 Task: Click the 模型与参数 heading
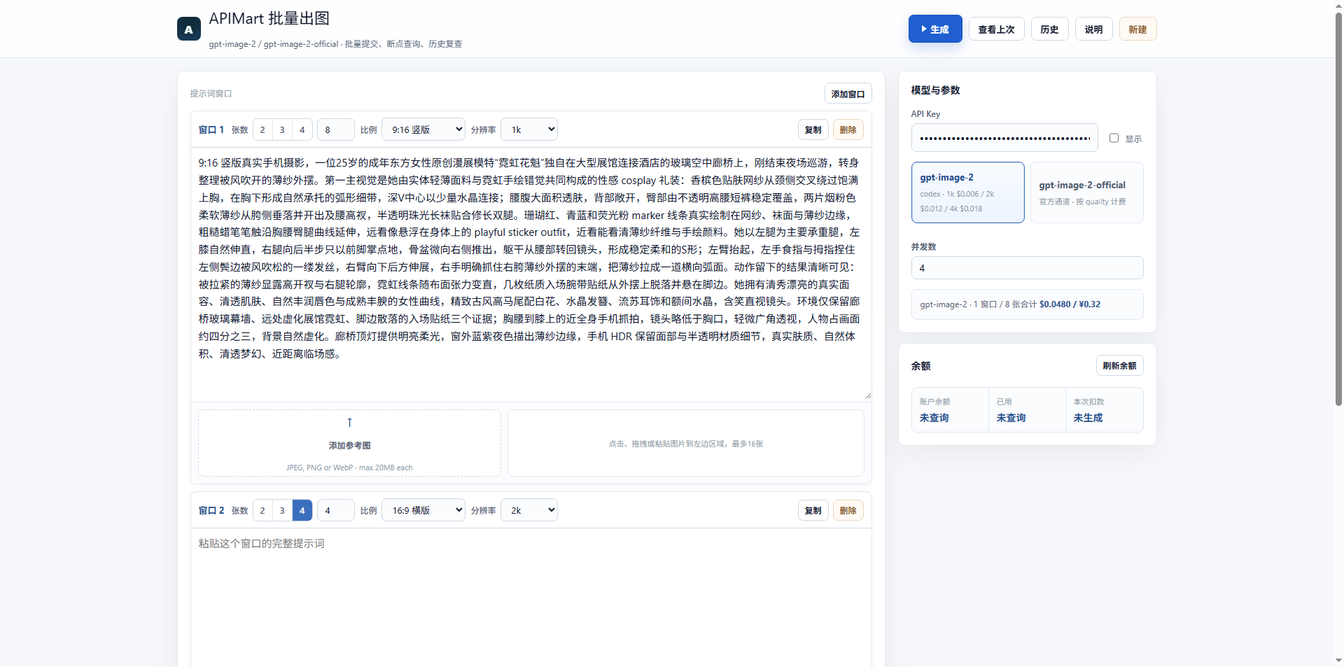(x=935, y=90)
